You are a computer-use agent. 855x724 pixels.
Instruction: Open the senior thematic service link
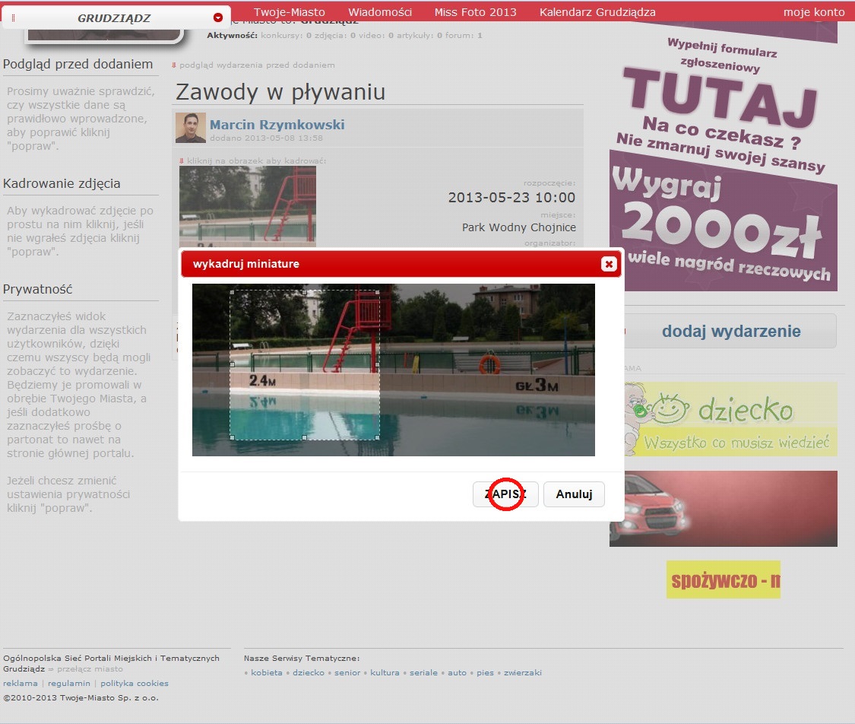[x=347, y=673]
